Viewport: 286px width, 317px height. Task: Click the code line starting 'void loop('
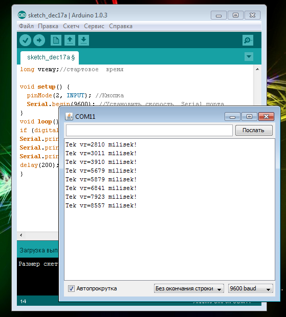[39, 121]
